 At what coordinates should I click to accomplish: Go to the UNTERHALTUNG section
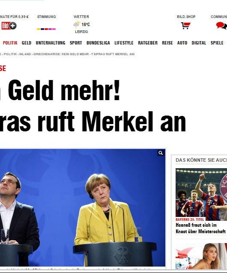click(x=51, y=43)
